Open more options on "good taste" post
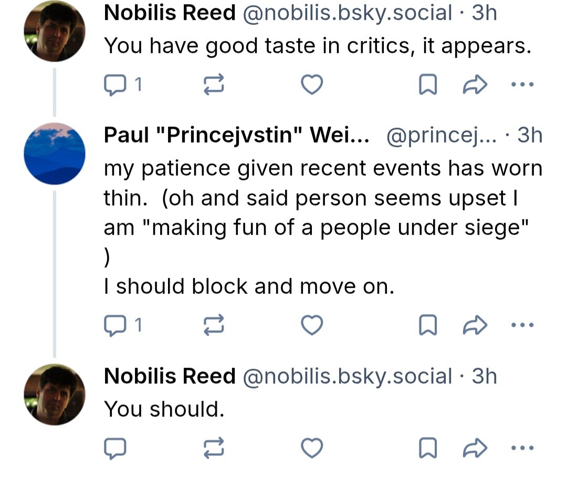Viewport: 567px width, 479px height. point(523,85)
